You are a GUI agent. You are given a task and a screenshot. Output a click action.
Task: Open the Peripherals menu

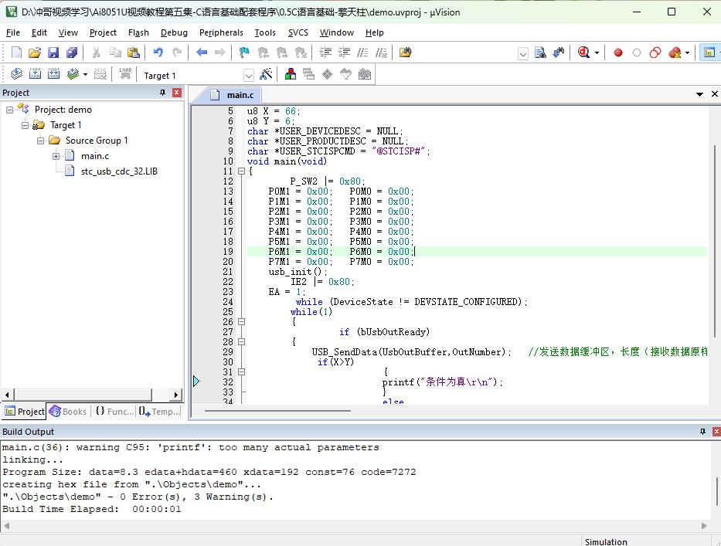point(221,32)
